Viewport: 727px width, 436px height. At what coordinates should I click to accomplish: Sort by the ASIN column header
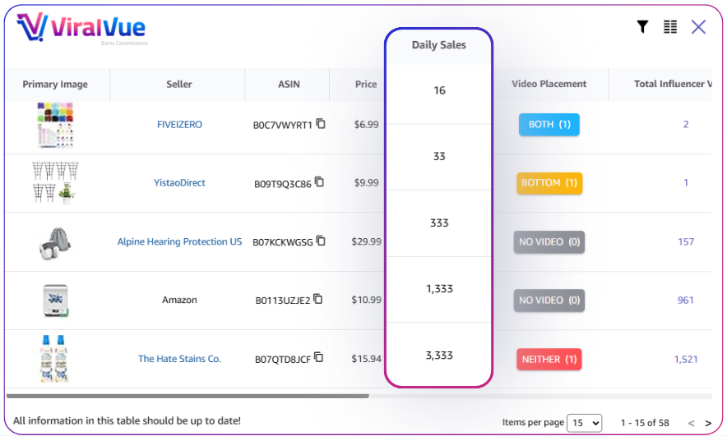click(289, 85)
